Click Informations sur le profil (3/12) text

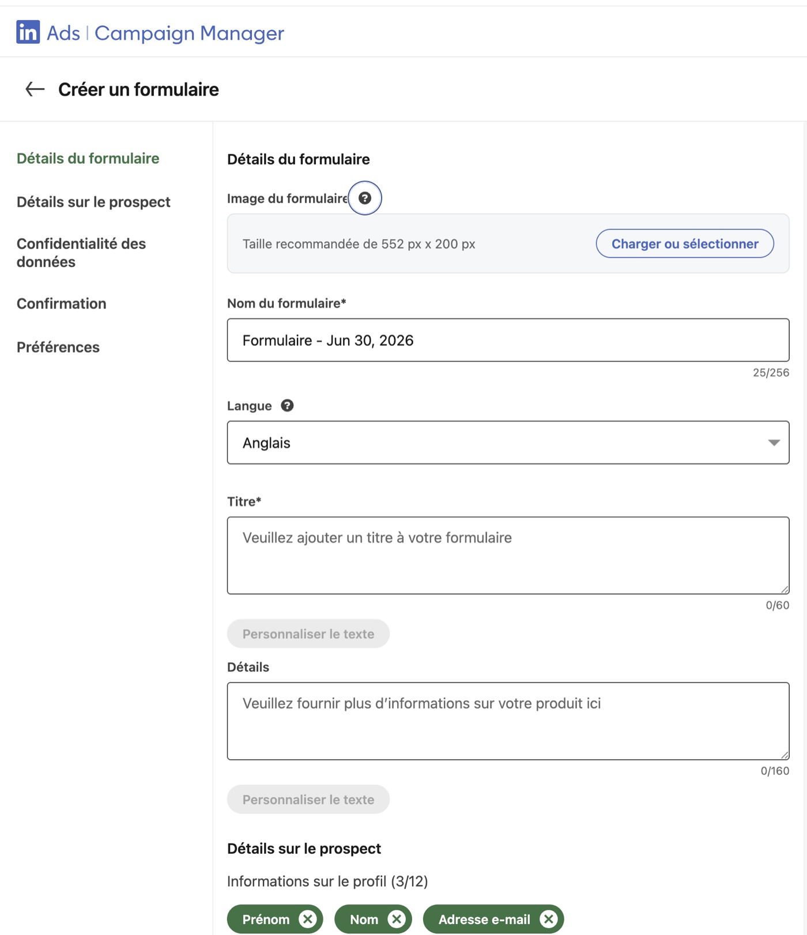[327, 881]
